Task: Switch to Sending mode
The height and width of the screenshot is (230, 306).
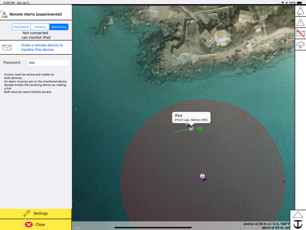Action: [40, 27]
